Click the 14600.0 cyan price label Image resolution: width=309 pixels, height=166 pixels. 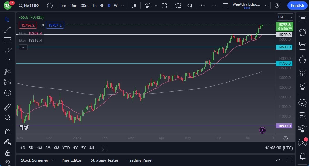[x=284, y=47]
